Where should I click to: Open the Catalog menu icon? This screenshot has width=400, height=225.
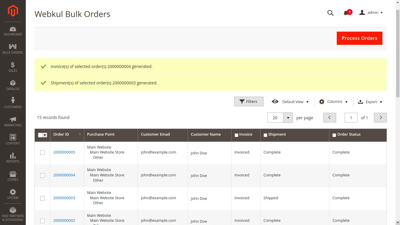[x=13, y=85]
